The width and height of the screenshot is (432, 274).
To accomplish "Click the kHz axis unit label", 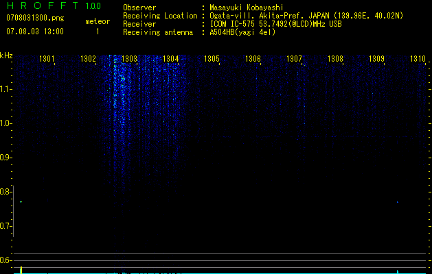I will click(x=6, y=55).
